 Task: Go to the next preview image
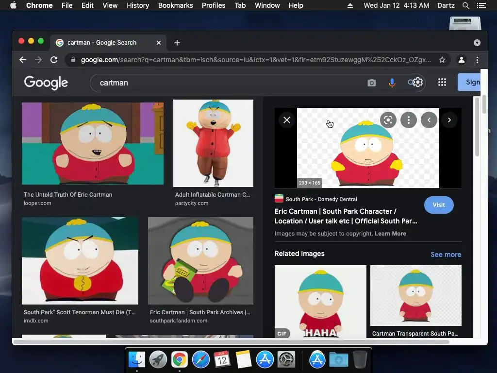coord(449,120)
